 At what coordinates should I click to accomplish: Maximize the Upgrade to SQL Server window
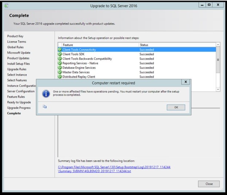[209, 5]
